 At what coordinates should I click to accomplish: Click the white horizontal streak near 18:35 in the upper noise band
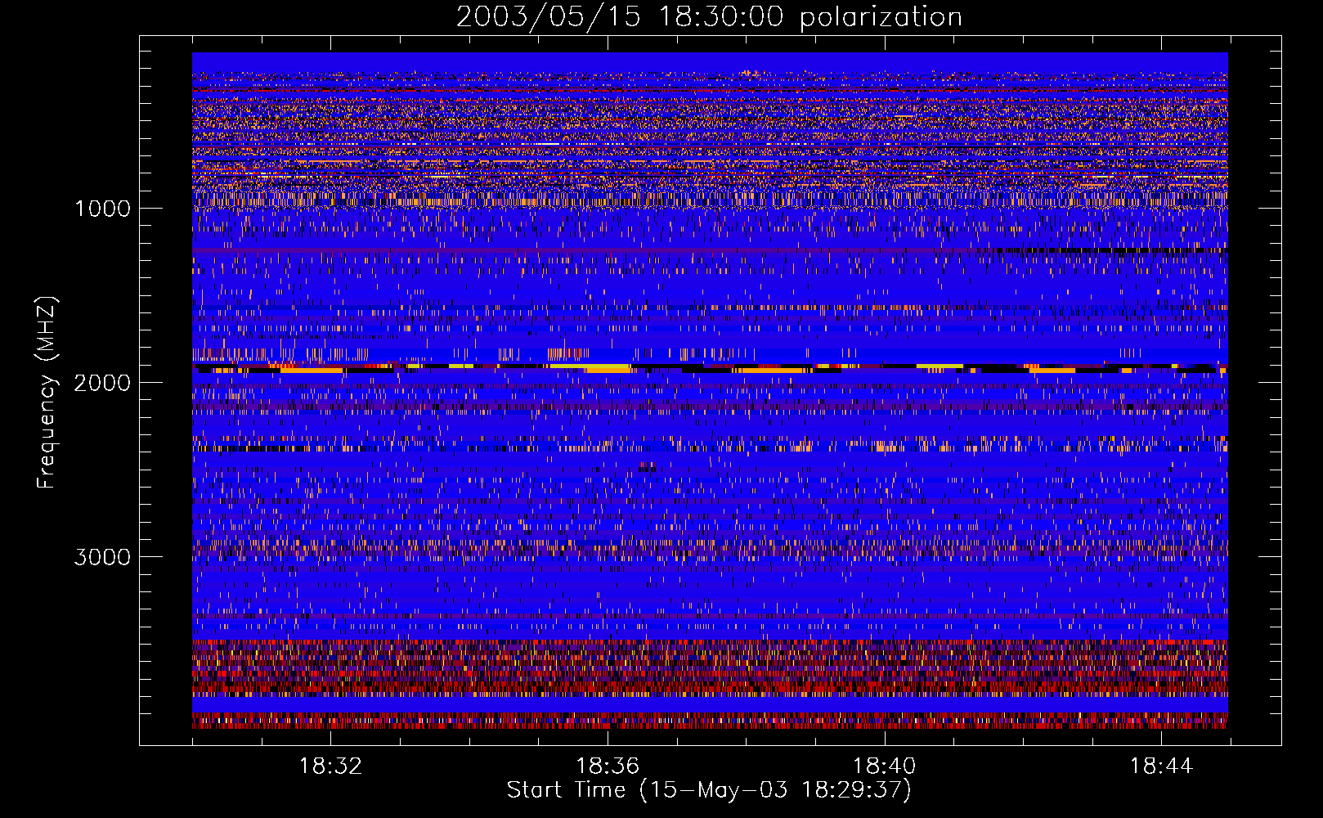tap(540, 144)
